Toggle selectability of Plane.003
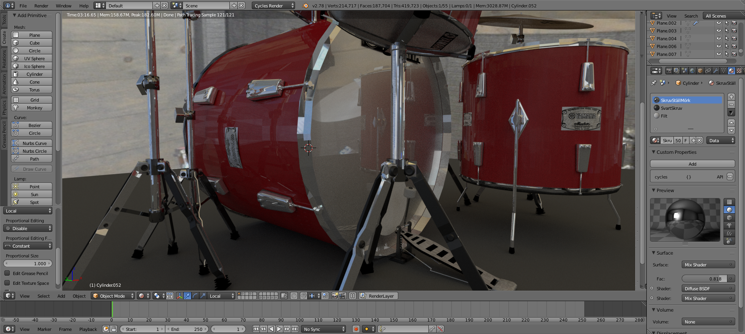 point(727,31)
